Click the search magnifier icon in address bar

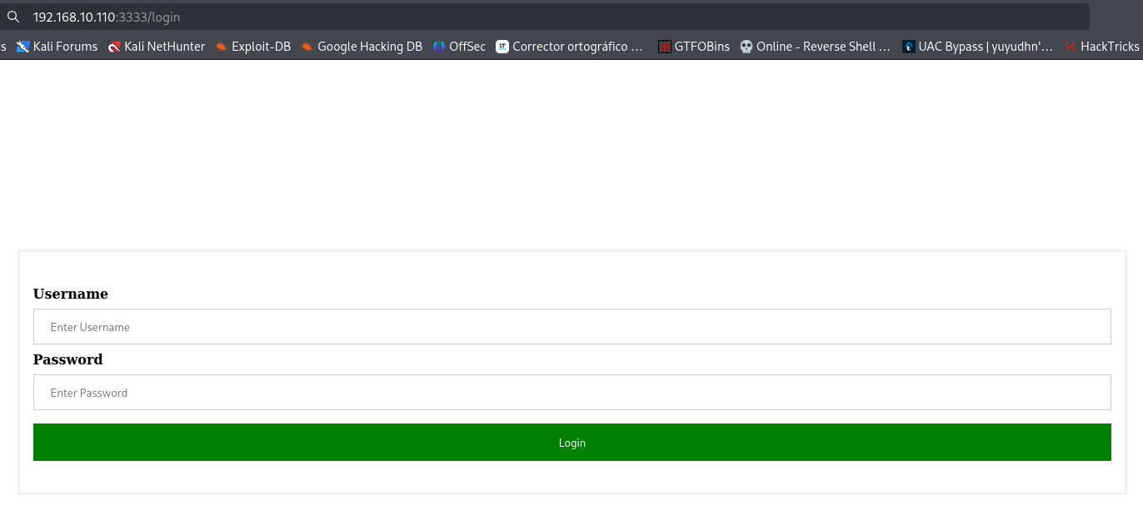click(x=12, y=17)
